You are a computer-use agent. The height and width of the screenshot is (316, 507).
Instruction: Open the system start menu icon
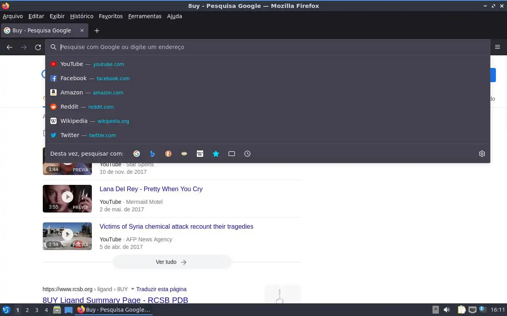click(x=6, y=310)
